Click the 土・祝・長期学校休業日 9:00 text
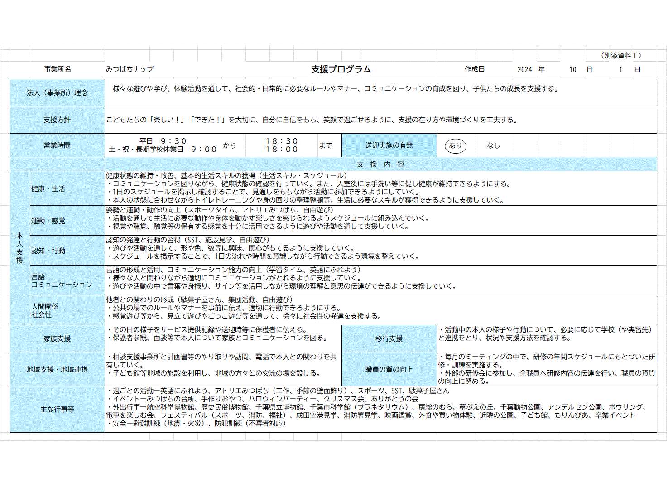Image resolution: width=668 pixels, height=478 pixels. [x=163, y=150]
